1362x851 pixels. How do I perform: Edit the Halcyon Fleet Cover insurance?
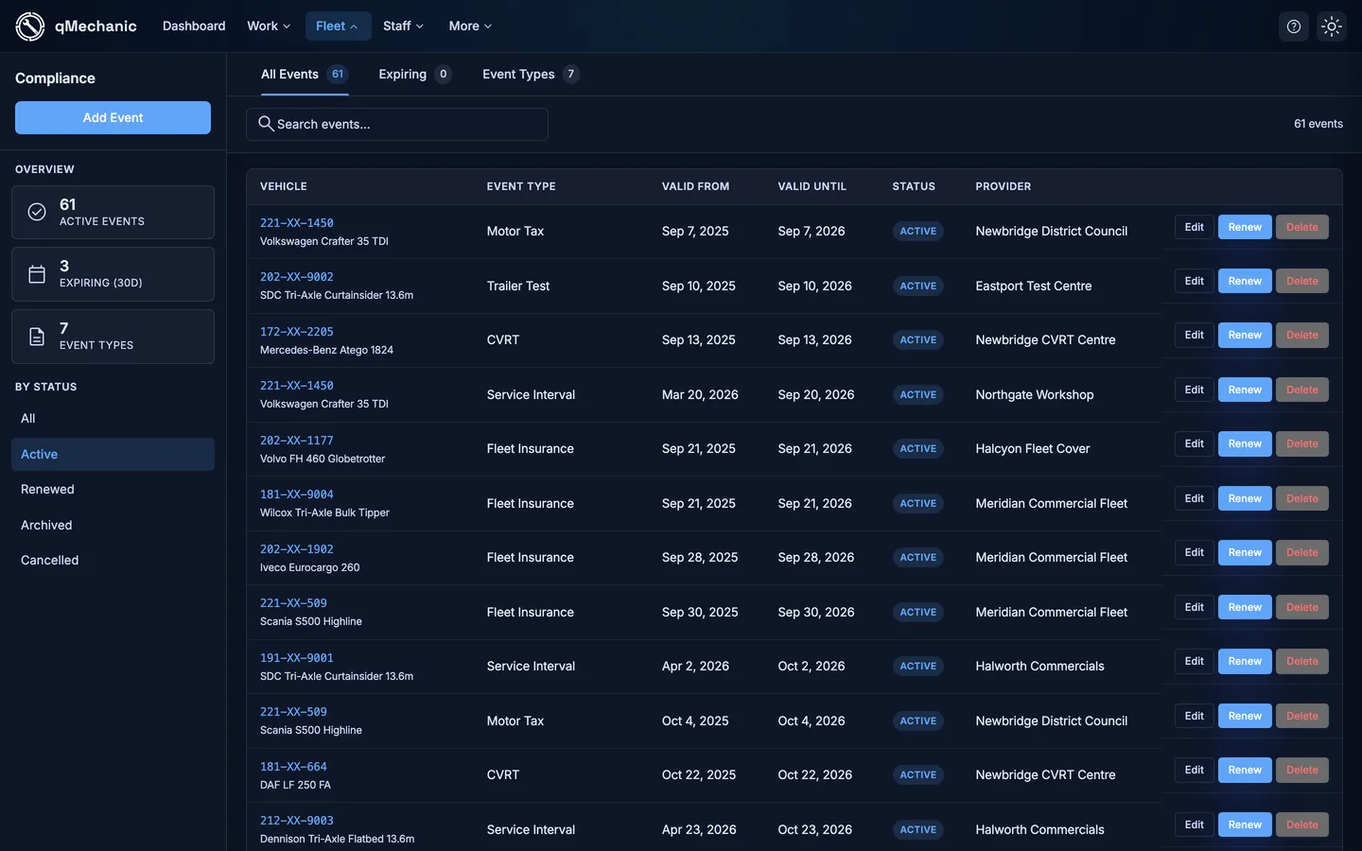point(1194,443)
